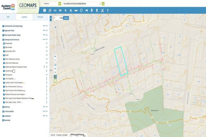206x137 pixels.
Task: Collapse the Underground Services layer group
Action: click(x=47, y=40)
